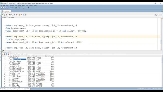Click the grey icon beside the result pin

5,54
